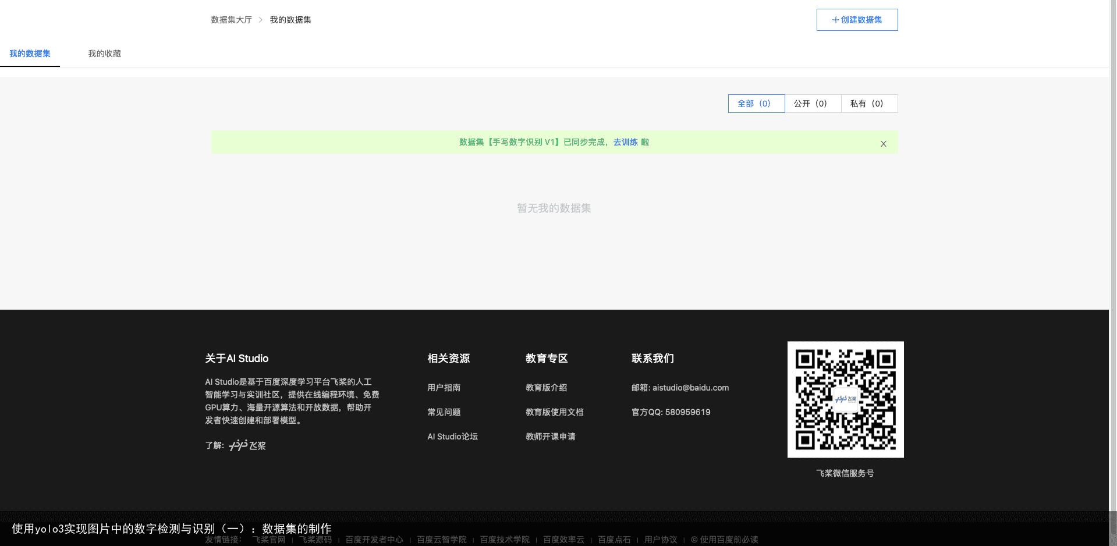Screen dimensions: 1117x546
Task: Select the 我的数据集 breadcrumb text
Action: click(290, 20)
